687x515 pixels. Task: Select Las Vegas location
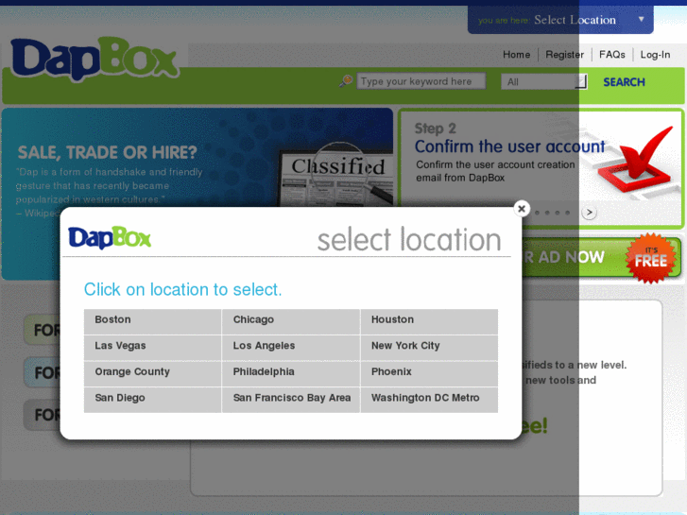pos(152,348)
